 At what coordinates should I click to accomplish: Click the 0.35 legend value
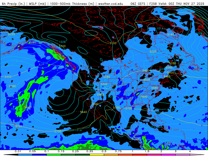90,151
